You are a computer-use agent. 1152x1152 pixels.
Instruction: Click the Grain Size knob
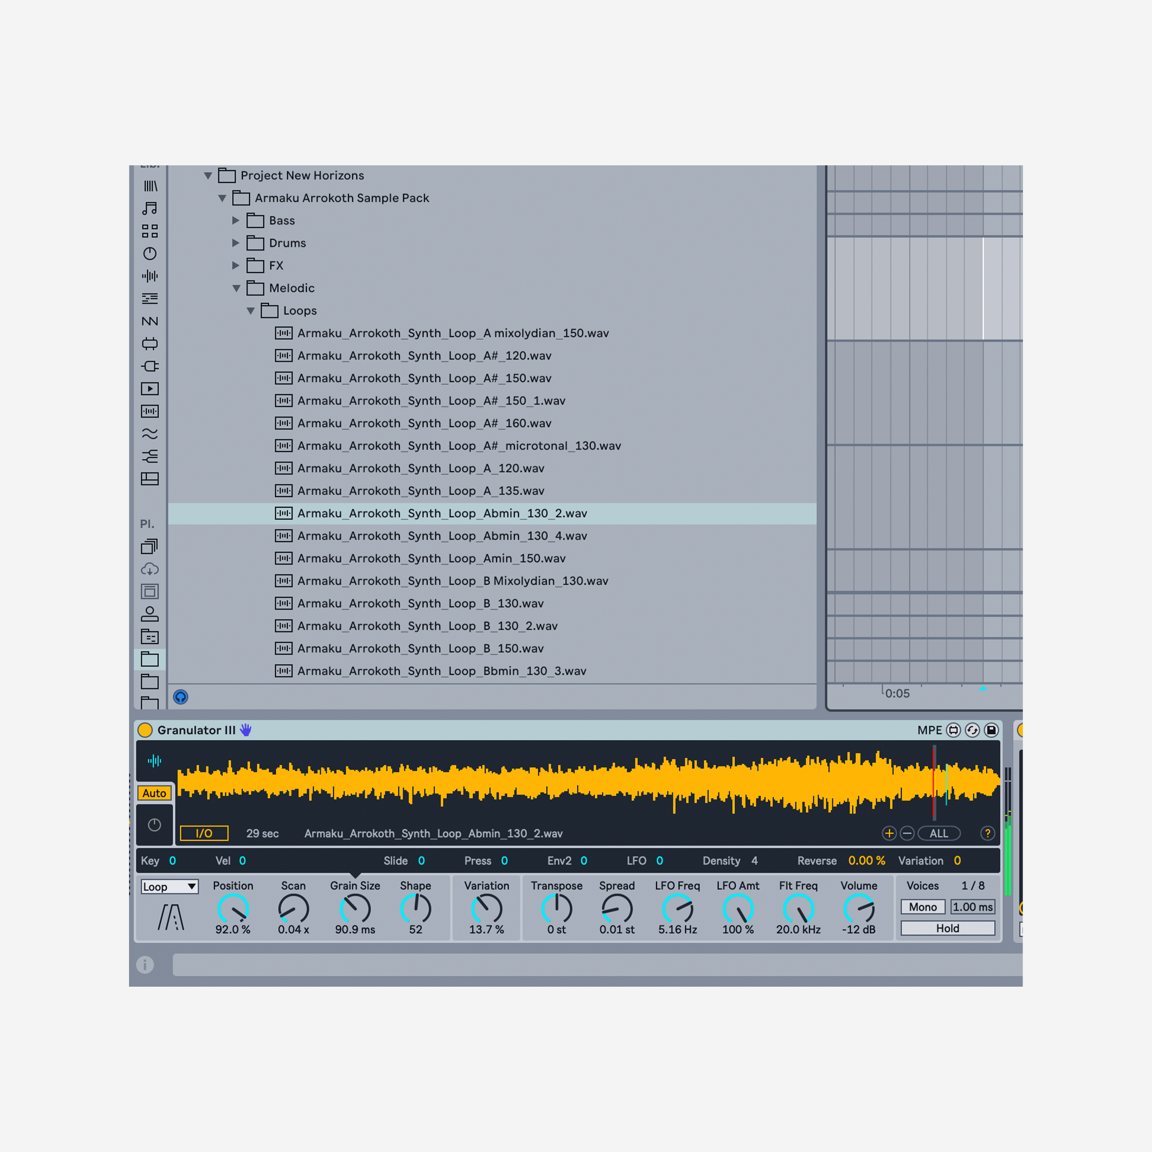pos(355,909)
